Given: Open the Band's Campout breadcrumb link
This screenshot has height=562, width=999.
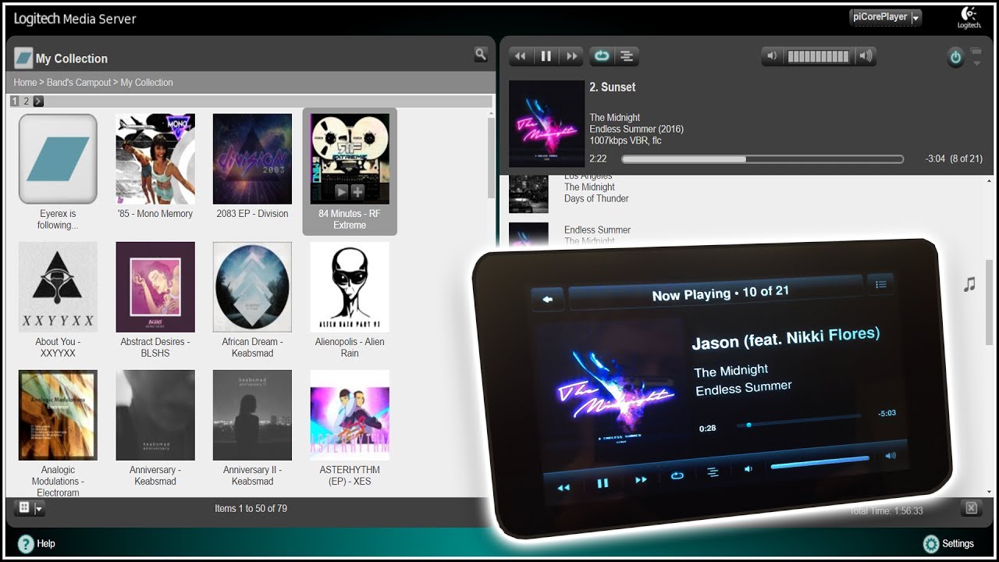Looking at the screenshot, I should coord(79,82).
